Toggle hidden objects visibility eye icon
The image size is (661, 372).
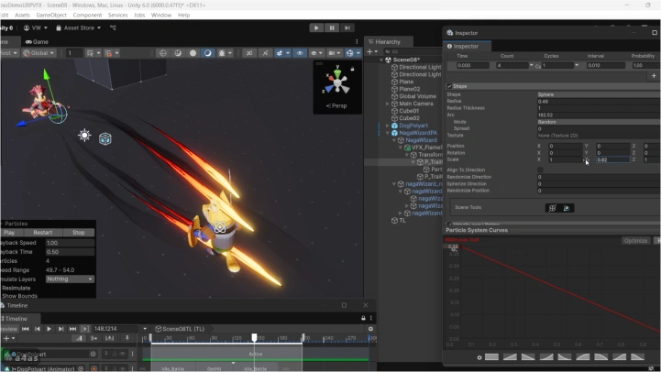(x=300, y=53)
